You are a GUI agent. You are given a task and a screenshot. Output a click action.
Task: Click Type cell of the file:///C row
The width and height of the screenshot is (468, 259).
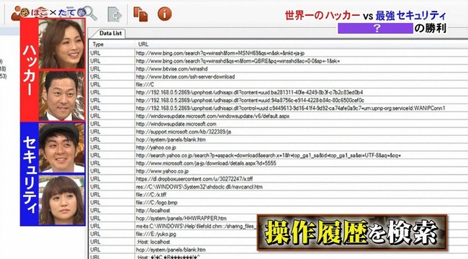pyautogui.click(x=112, y=84)
